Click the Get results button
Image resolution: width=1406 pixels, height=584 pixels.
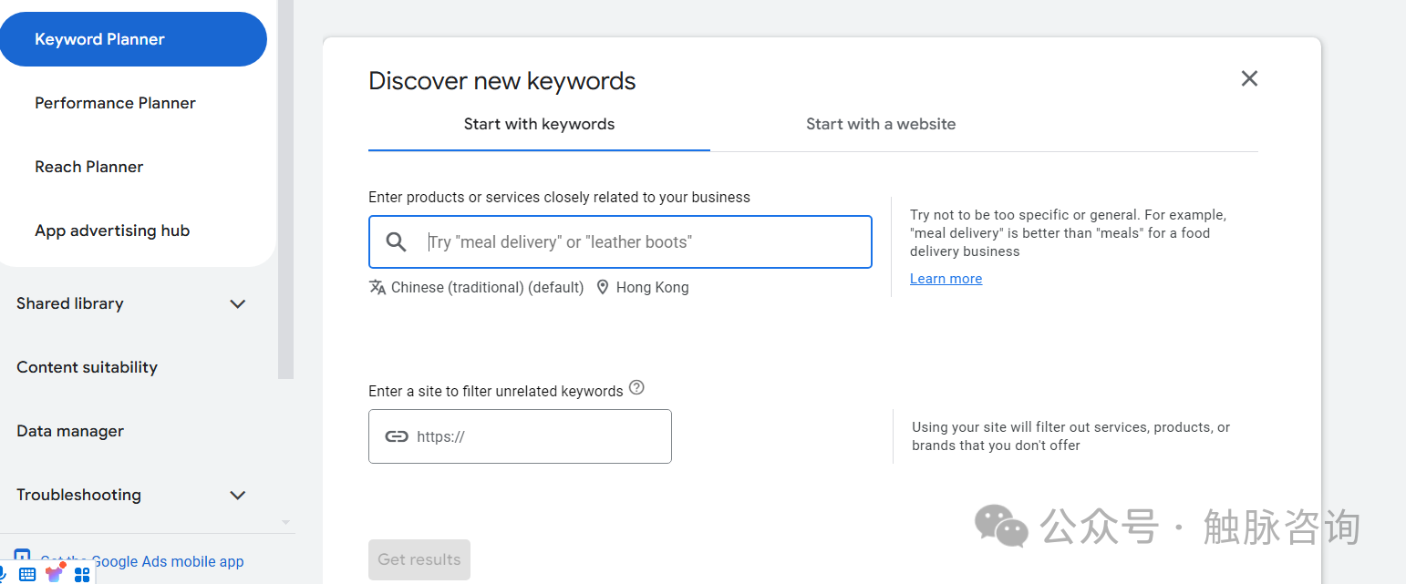[419, 559]
